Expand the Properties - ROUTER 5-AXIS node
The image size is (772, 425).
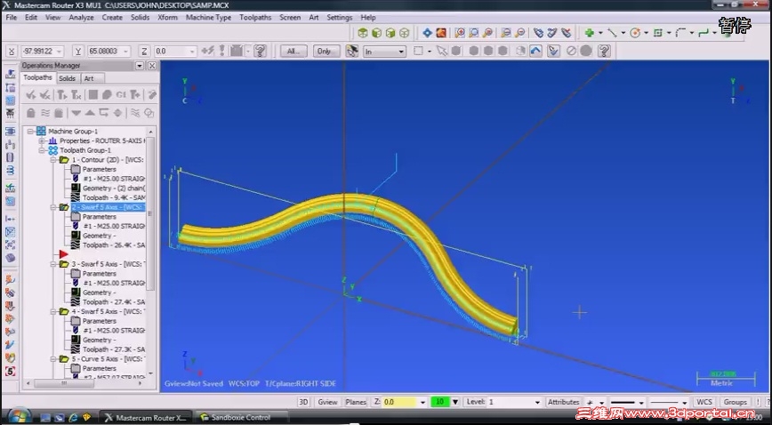(42, 140)
